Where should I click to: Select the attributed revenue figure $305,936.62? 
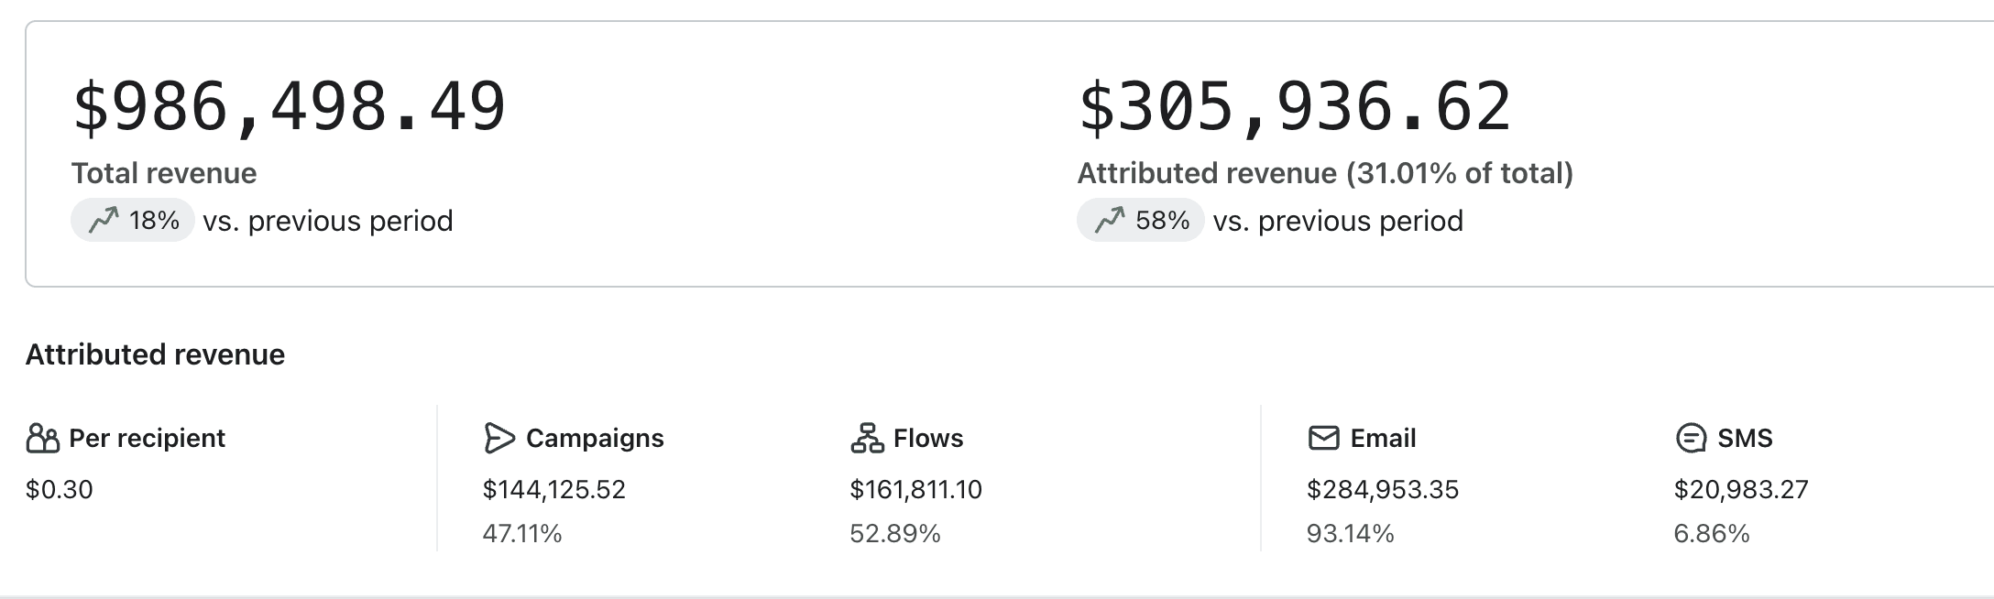coord(1295,107)
